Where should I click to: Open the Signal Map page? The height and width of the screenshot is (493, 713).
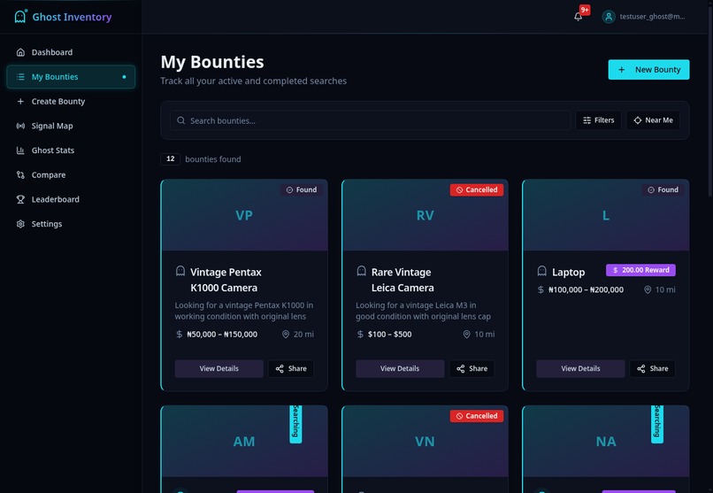(71, 126)
